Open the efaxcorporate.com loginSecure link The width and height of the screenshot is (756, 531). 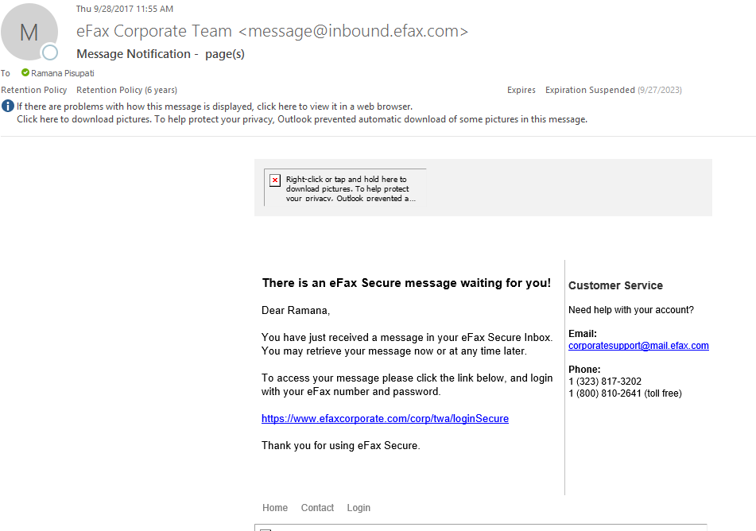tap(385, 418)
